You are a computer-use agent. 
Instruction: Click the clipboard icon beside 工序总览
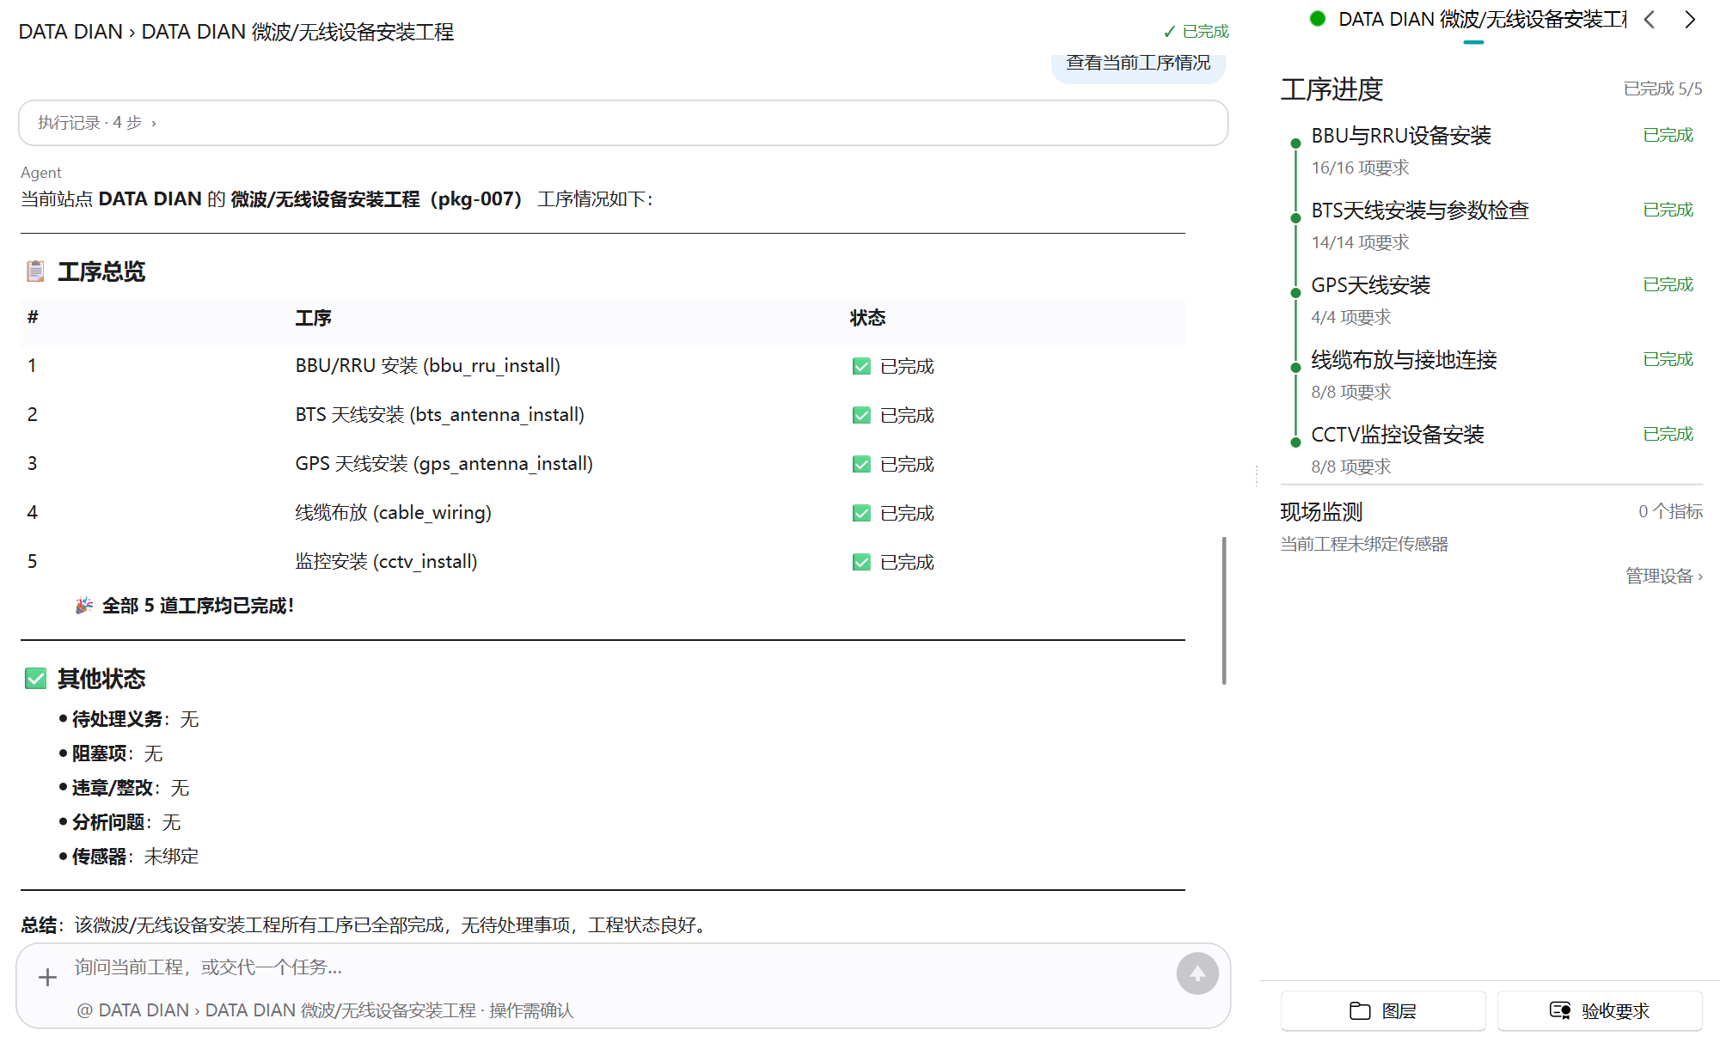[35, 271]
